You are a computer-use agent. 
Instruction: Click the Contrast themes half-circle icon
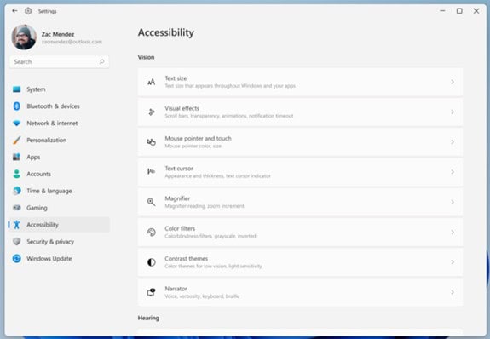[151, 262]
